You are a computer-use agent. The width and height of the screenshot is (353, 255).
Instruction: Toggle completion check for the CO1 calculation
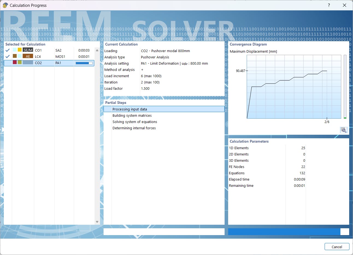click(7, 50)
